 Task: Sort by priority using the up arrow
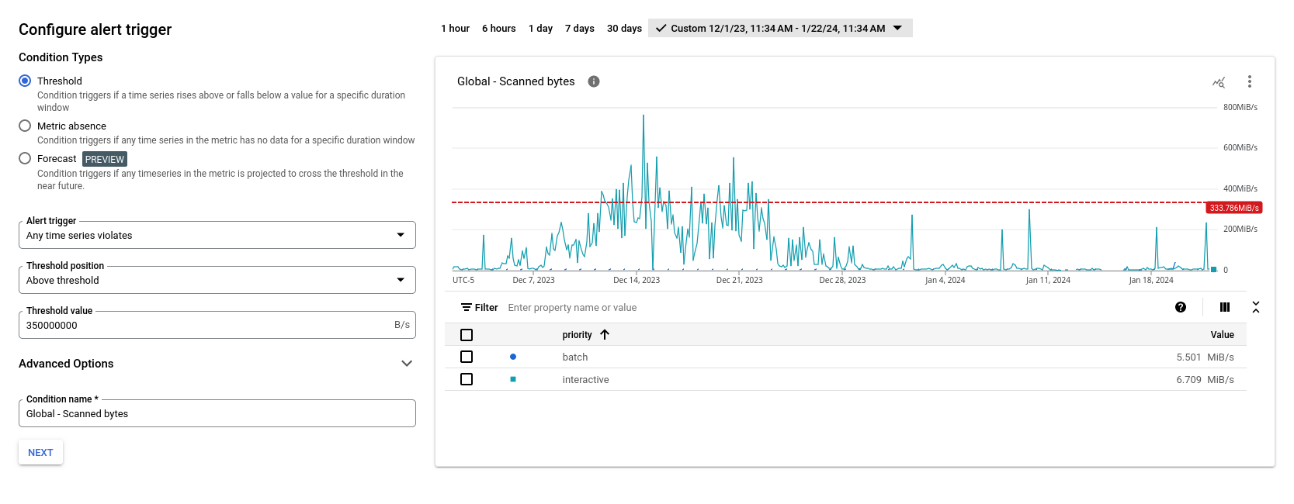(605, 335)
